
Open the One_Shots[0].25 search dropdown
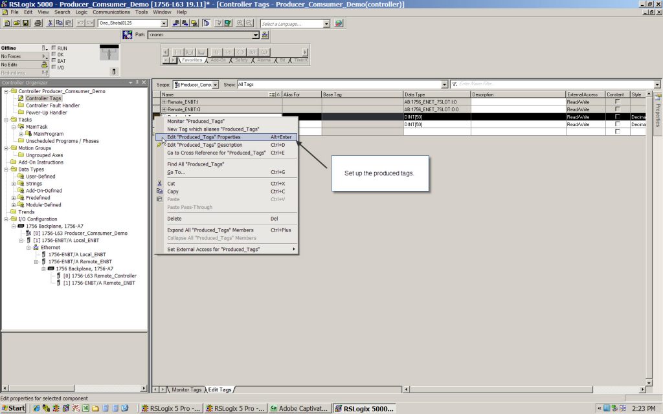click(164, 23)
